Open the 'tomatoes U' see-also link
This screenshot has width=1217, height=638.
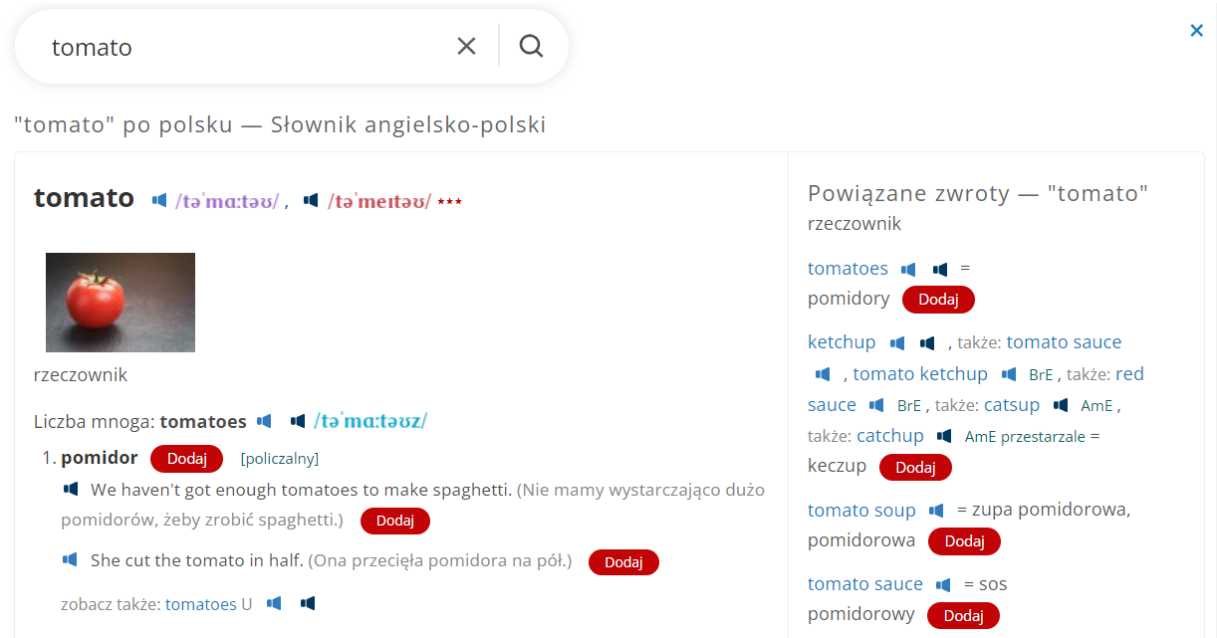click(x=209, y=604)
